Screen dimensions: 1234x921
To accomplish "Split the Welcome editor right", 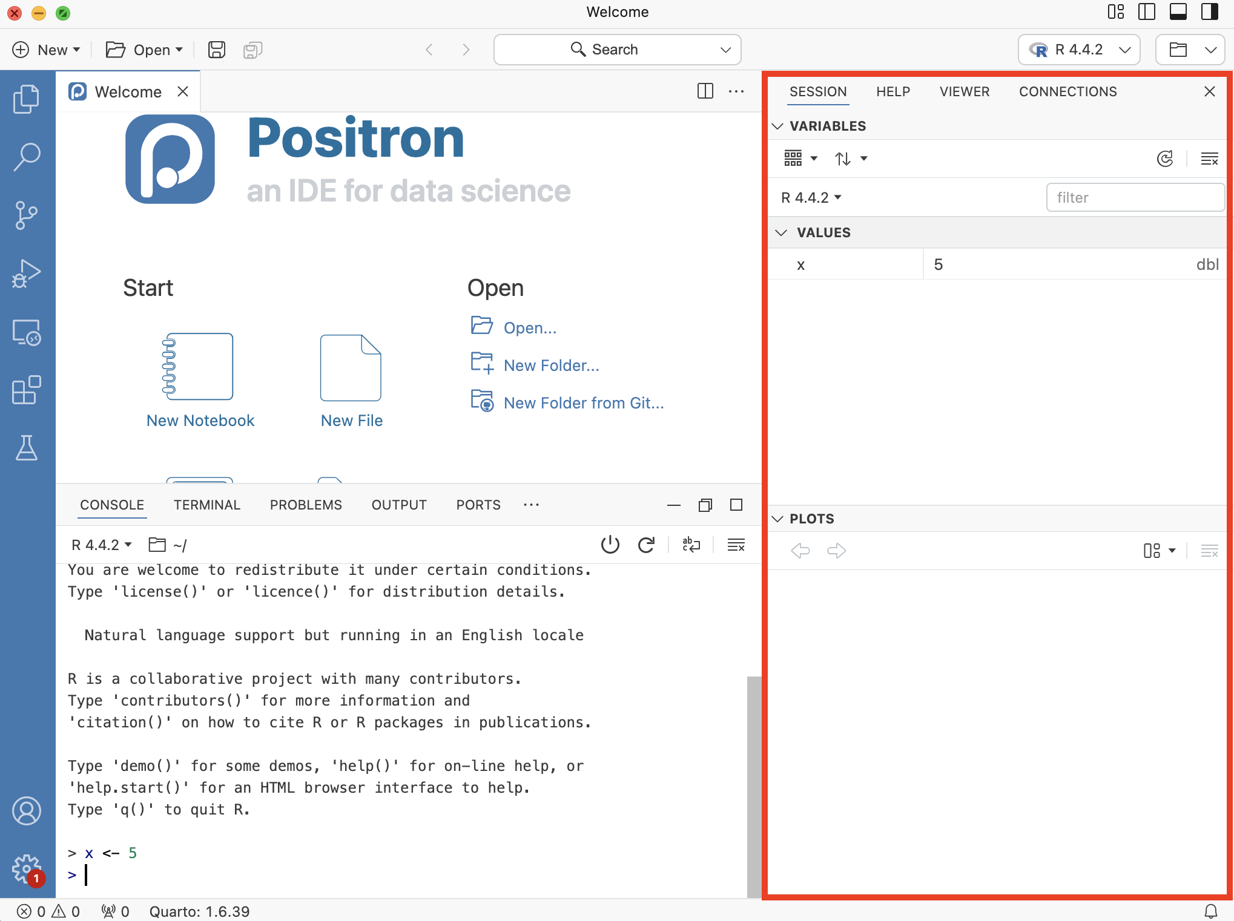I will tap(705, 91).
